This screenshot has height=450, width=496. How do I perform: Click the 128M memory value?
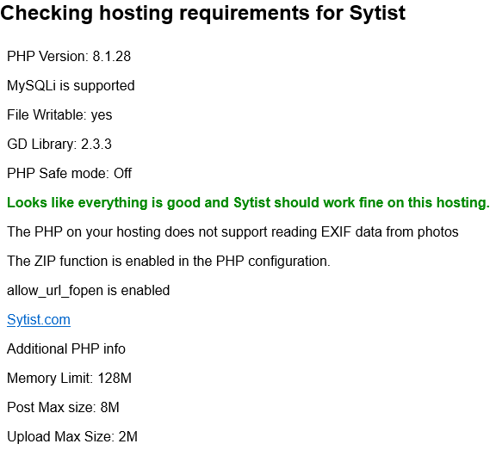[x=115, y=379]
